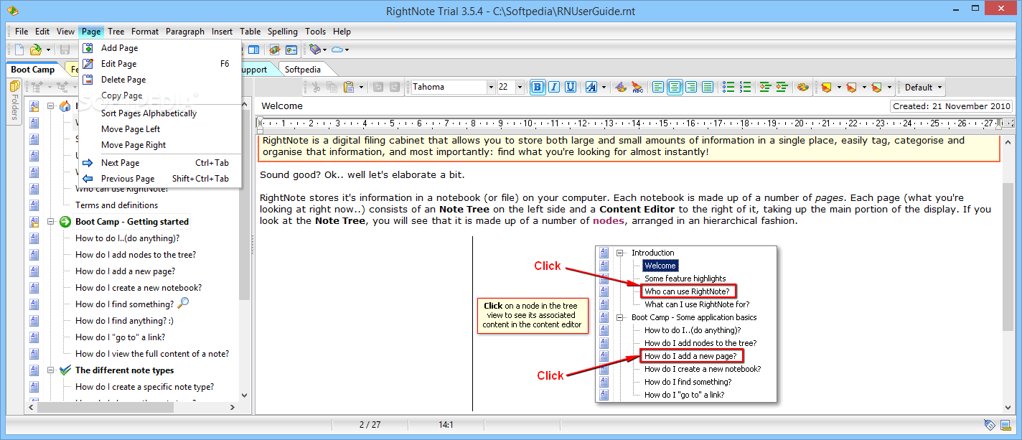Click the text color paint icon
1022x440 pixels.
pyautogui.click(x=621, y=87)
